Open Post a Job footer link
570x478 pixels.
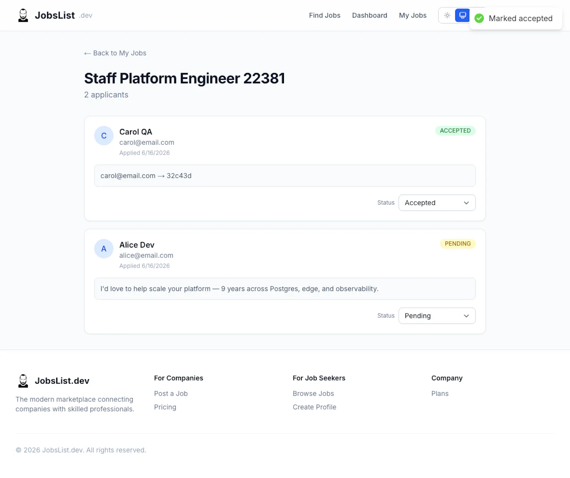(x=171, y=394)
